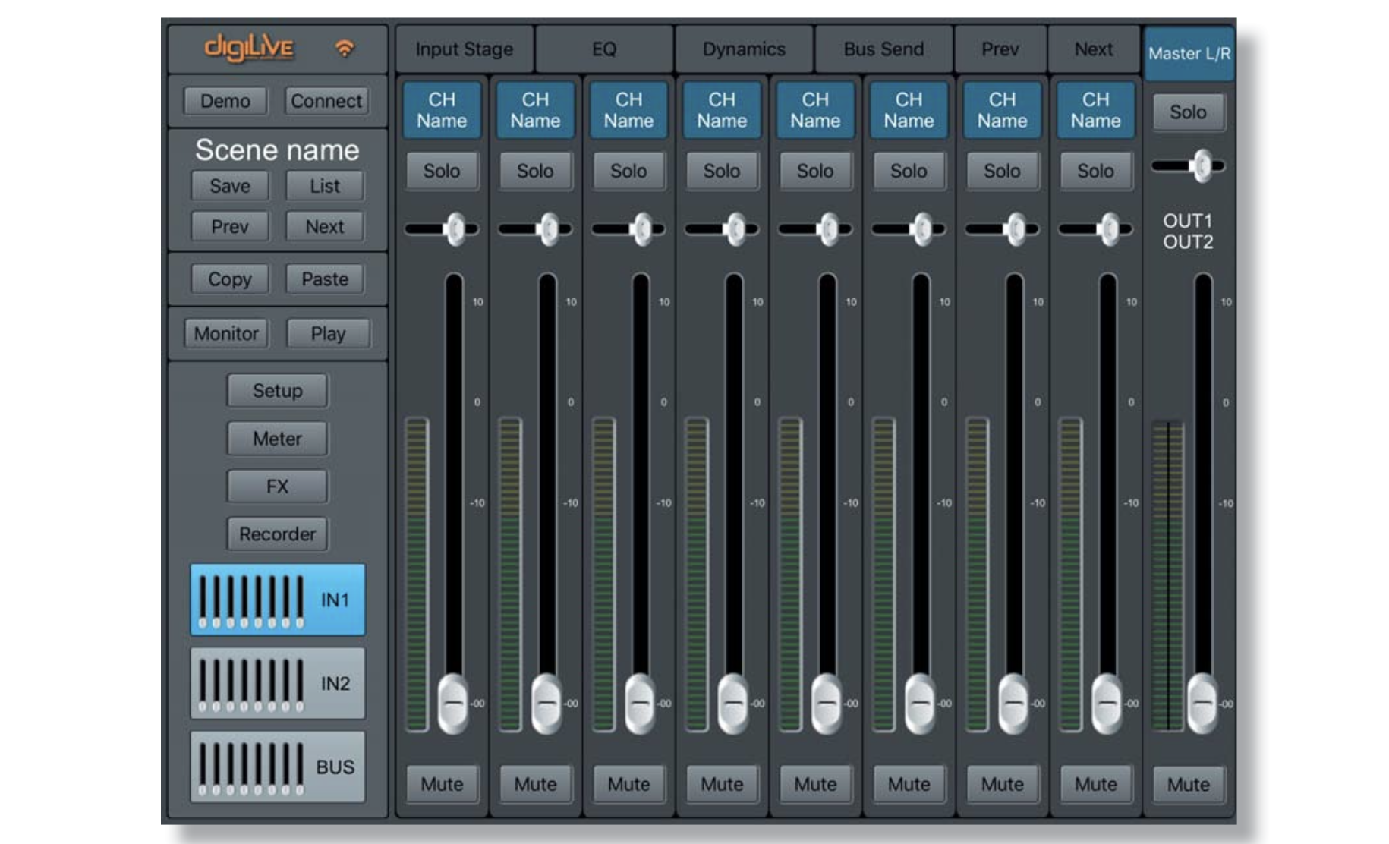Mute the fifth channel
The width and height of the screenshot is (1389, 844).
pyautogui.click(x=815, y=784)
